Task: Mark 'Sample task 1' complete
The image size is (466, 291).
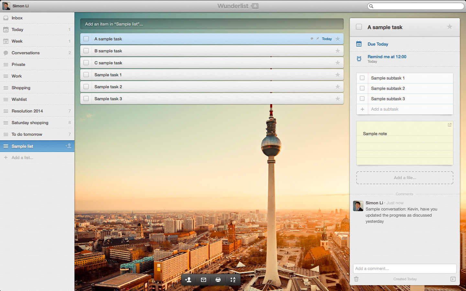Action: pyautogui.click(x=86, y=75)
